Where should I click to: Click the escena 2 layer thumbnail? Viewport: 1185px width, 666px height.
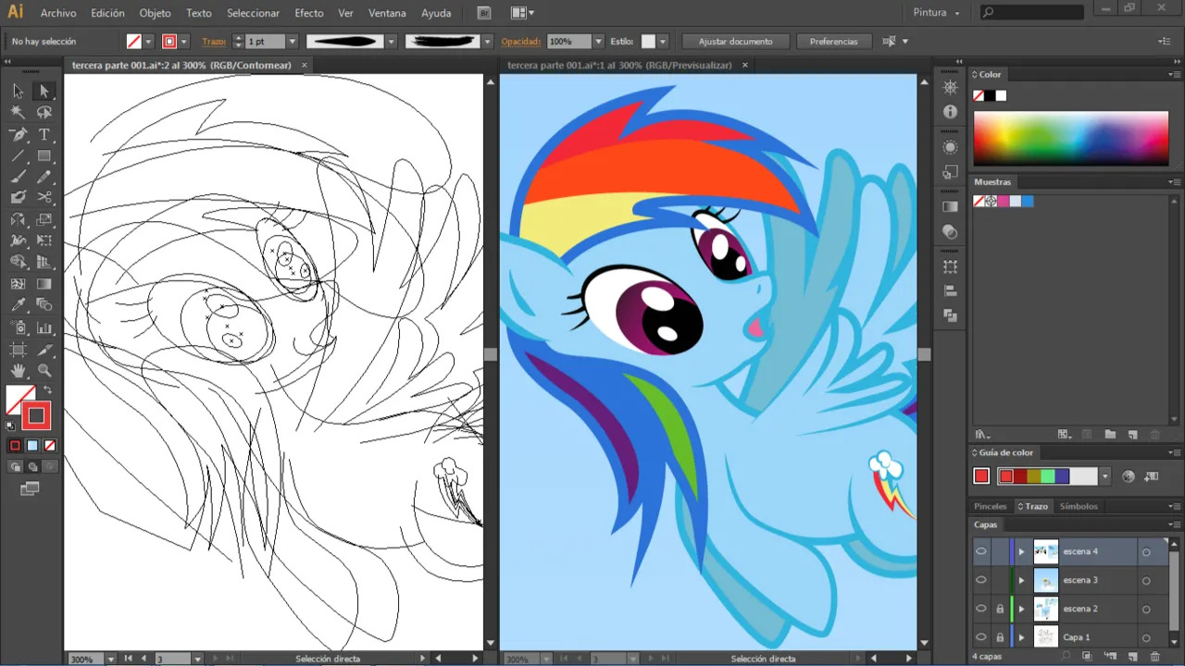pyautogui.click(x=1045, y=609)
